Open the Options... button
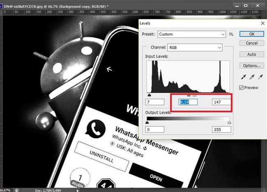 pos(252,66)
